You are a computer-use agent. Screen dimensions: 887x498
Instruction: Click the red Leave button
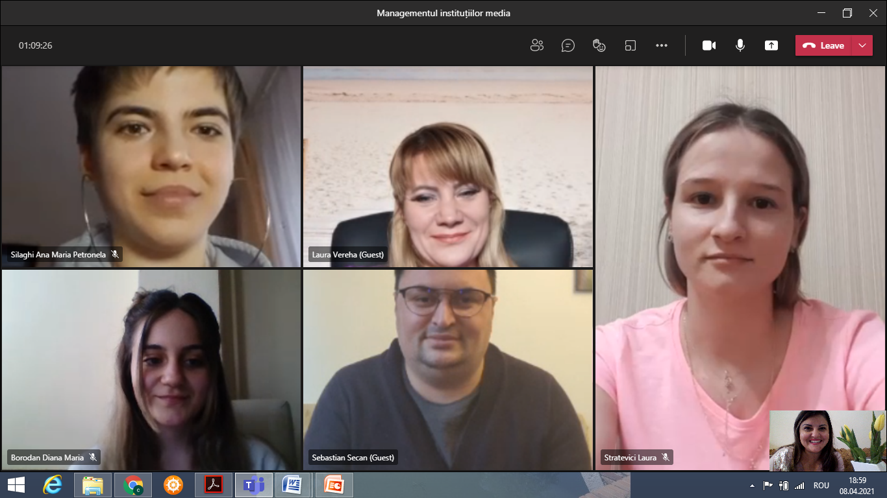coord(823,45)
